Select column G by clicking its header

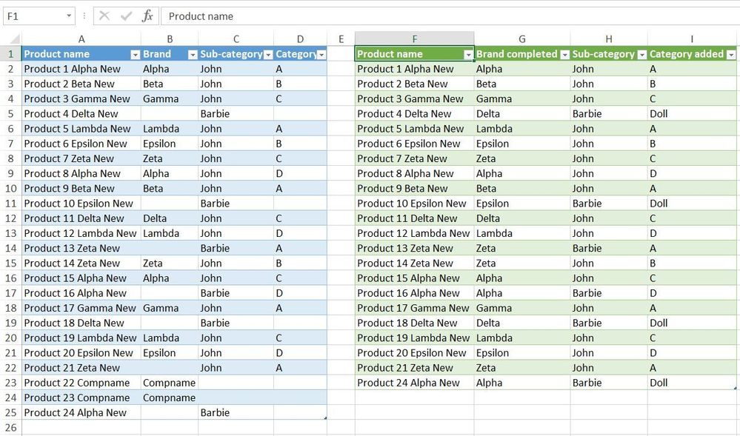(x=521, y=38)
